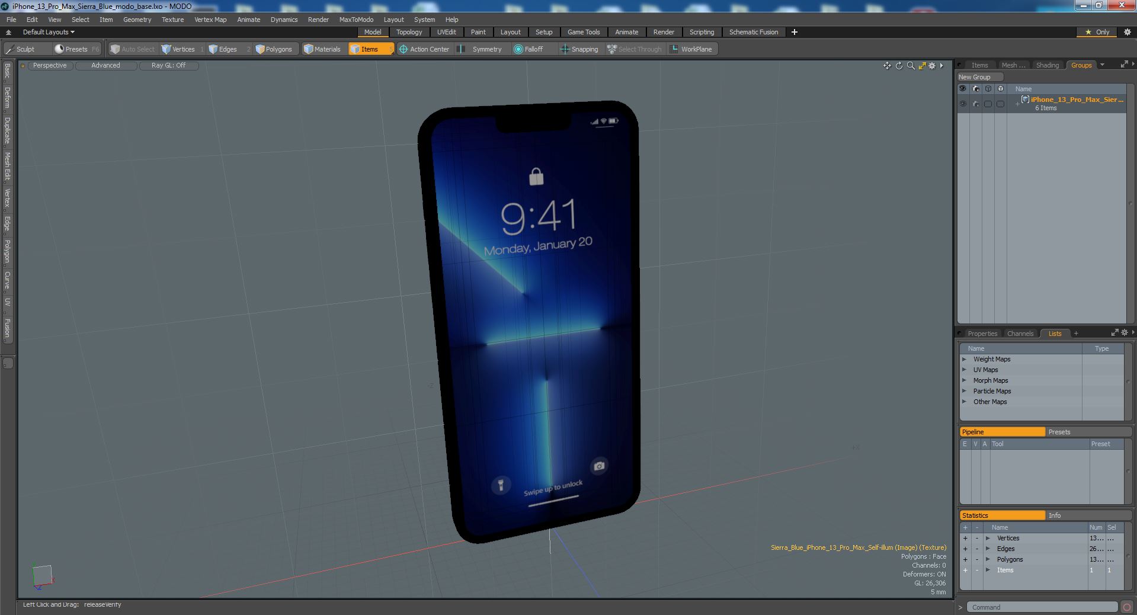Expand the Polygons statistics row
The height and width of the screenshot is (615, 1137).
pyautogui.click(x=988, y=559)
